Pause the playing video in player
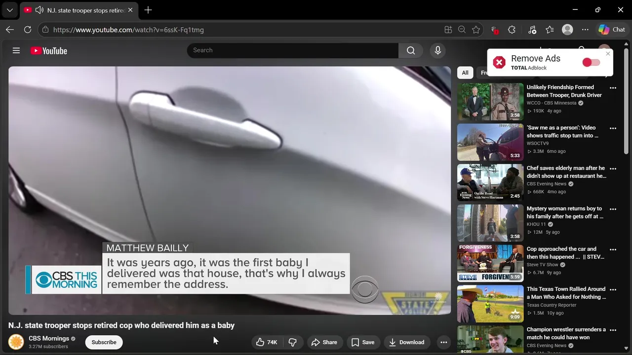Viewport: 632px width, 355px height. [x=230, y=190]
